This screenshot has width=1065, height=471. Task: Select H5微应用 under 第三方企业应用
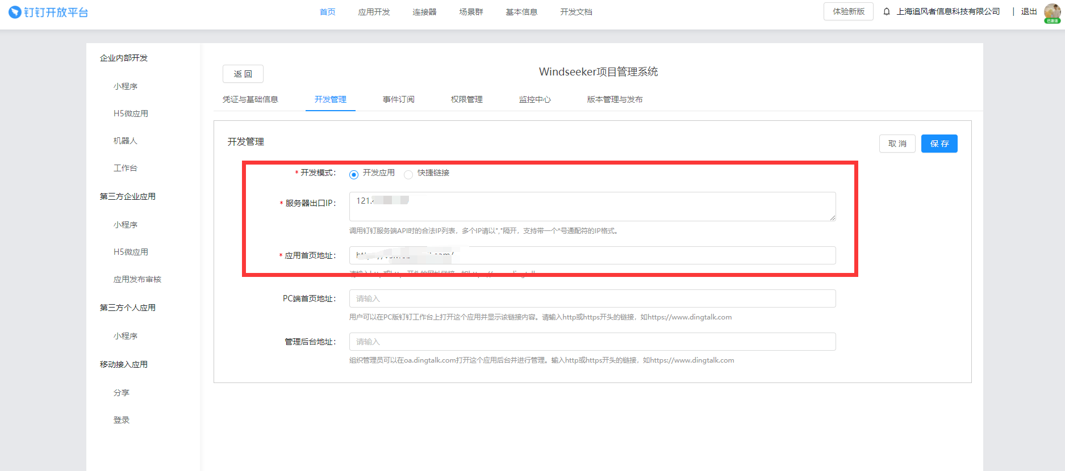(x=131, y=252)
